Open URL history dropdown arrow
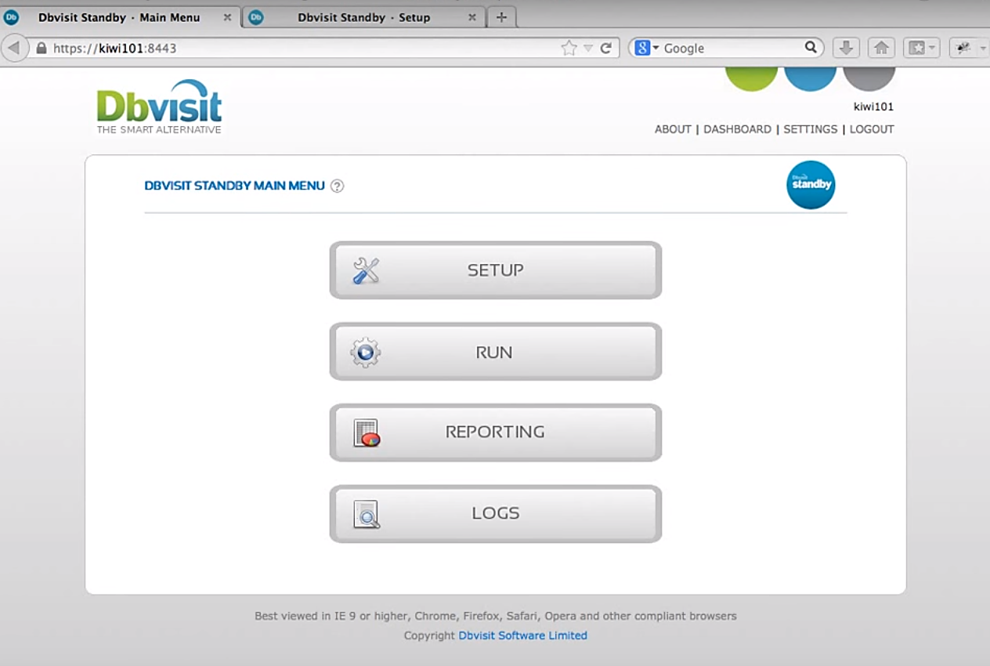The image size is (990, 666). pos(588,49)
